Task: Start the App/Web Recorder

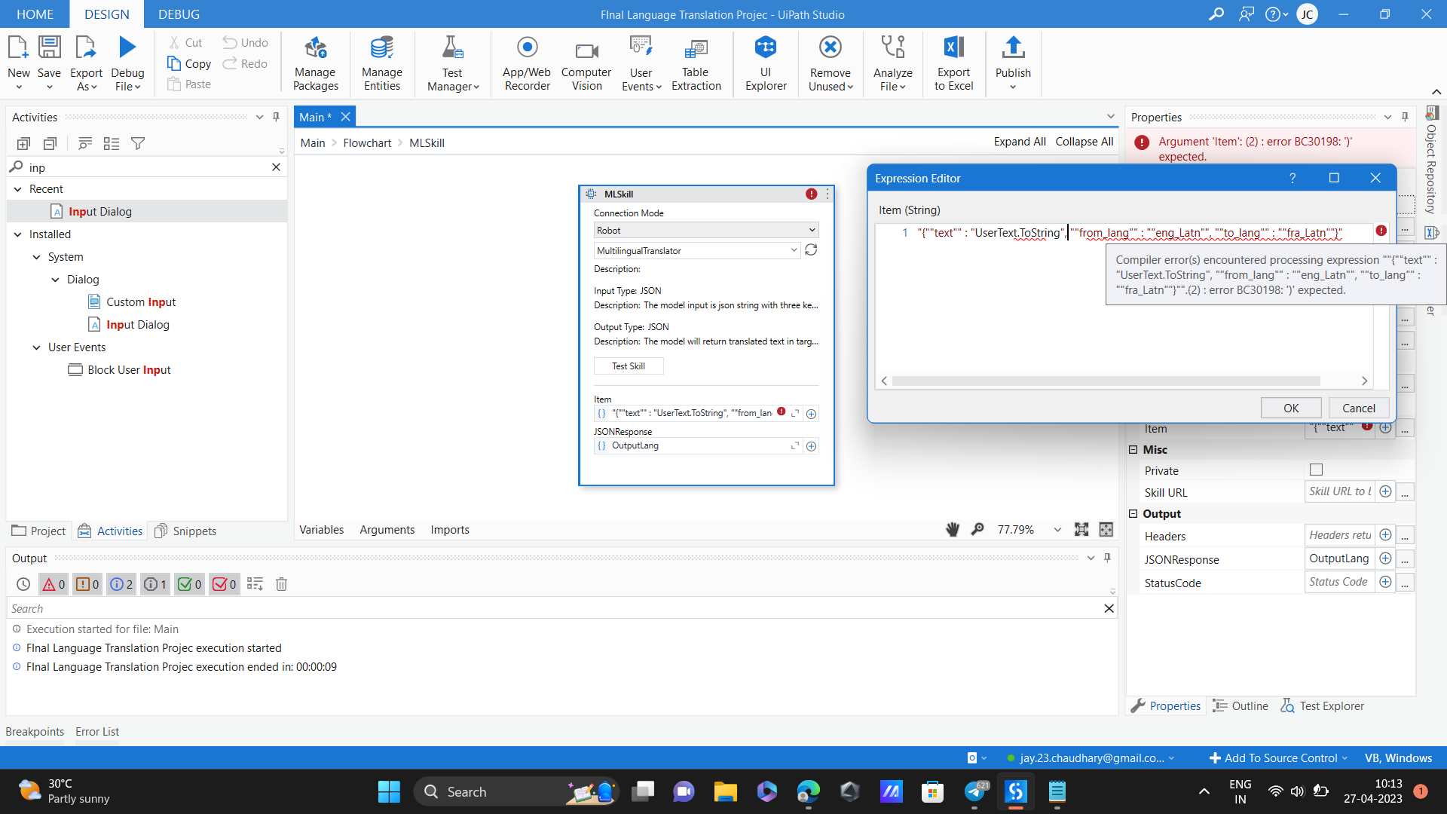Action: tap(527, 64)
